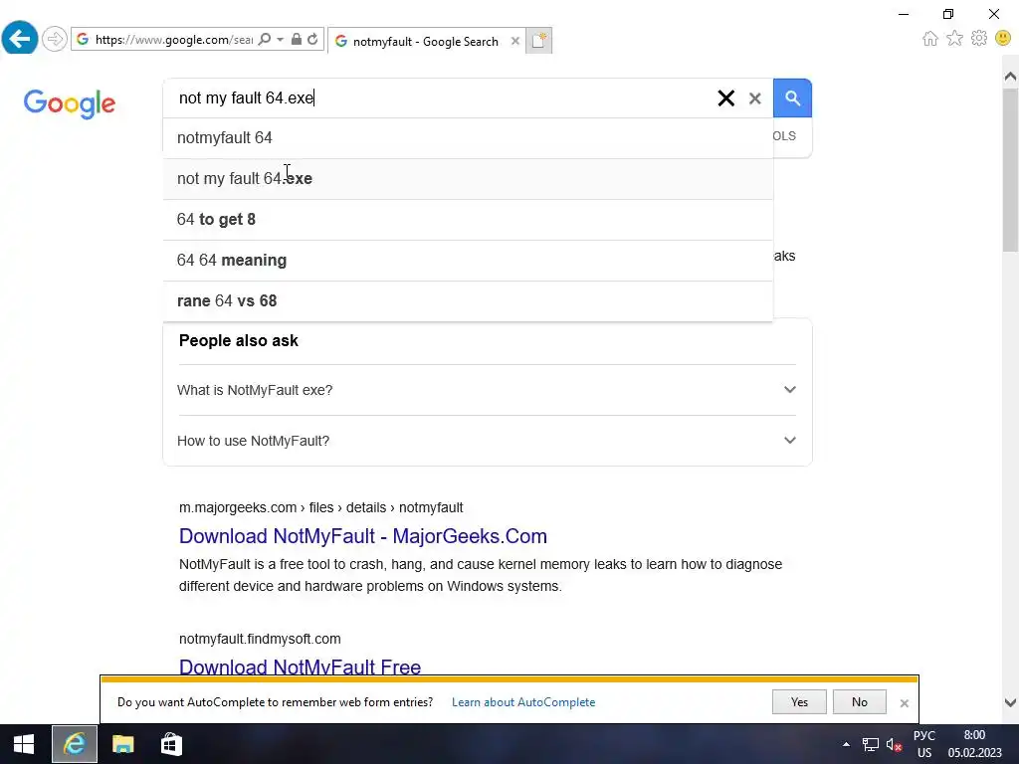This screenshot has width=1019, height=764.
Task: Expand "What is NotMyFault exe?" question
Action: click(487, 390)
